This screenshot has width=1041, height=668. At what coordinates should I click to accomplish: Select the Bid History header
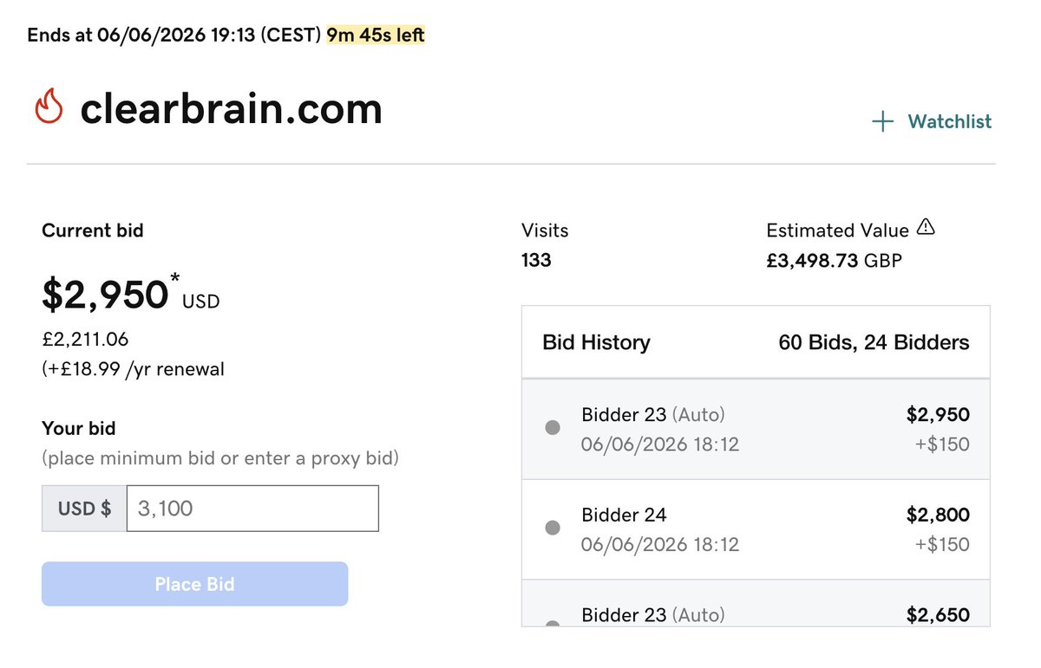click(596, 342)
